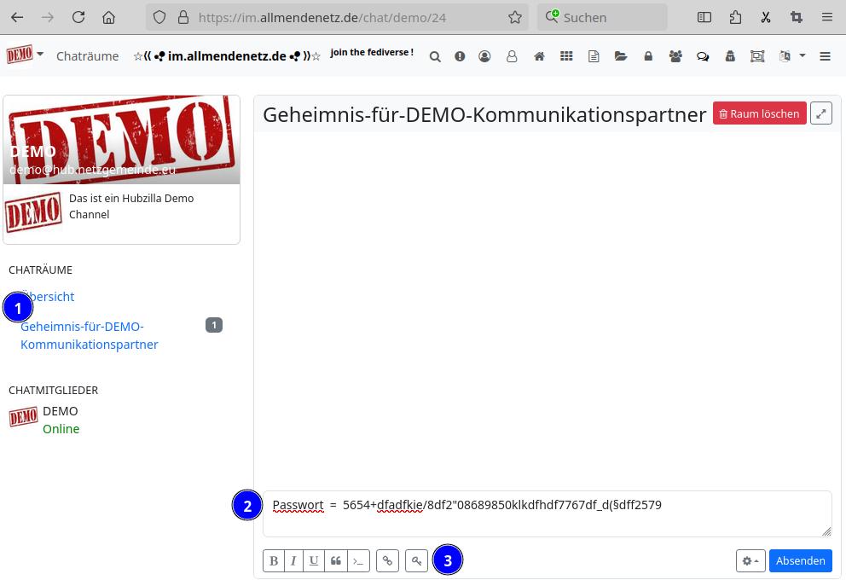
Task: Click the Raum löschen button
Action: 759,113
